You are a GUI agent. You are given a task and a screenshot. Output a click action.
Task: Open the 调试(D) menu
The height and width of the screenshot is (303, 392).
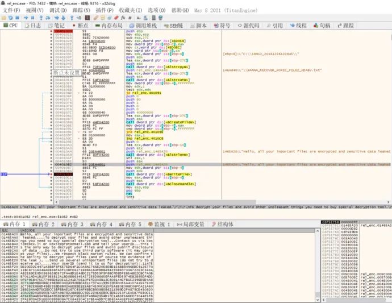pos(58,10)
